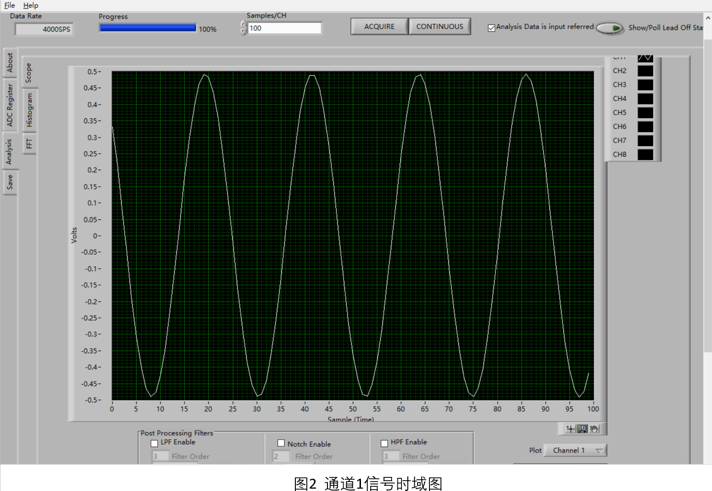Click the CH6 plot color swatch
This screenshot has height=491, width=712.
point(645,126)
